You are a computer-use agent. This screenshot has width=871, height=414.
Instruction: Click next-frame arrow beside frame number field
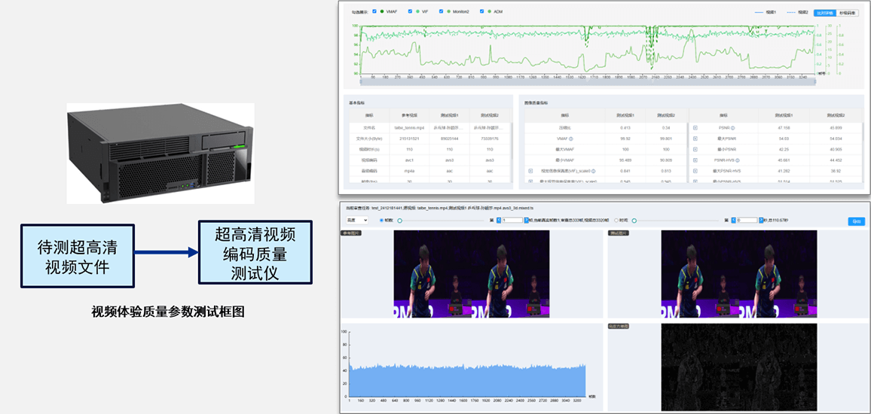[527, 221]
